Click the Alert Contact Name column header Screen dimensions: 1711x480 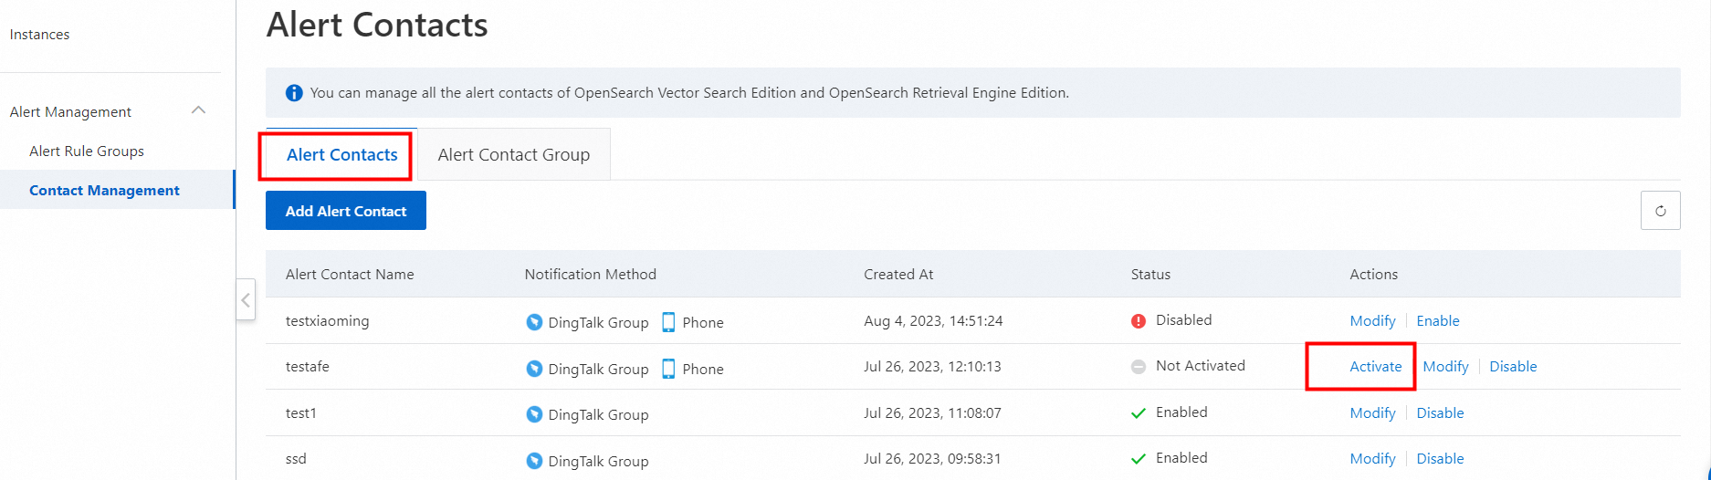point(350,275)
